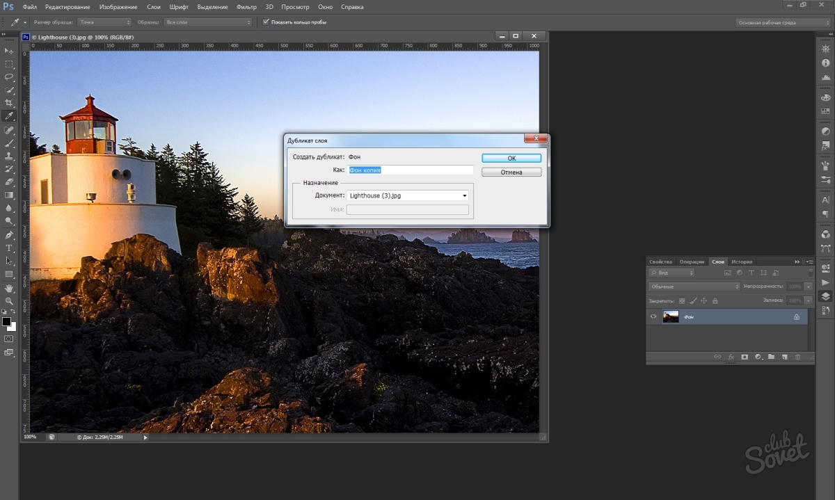This screenshot has width=835, height=500.
Task: Select the Hand tool
Action: (9, 288)
